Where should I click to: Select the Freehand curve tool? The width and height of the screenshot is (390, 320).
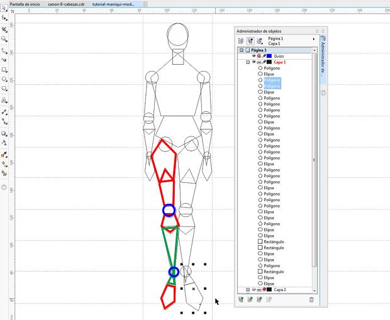(x=4, y=51)
